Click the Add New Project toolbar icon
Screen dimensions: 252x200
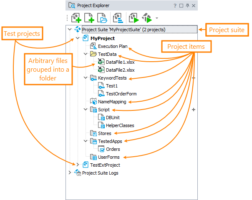pyautogui.click(x=76, y=18)
